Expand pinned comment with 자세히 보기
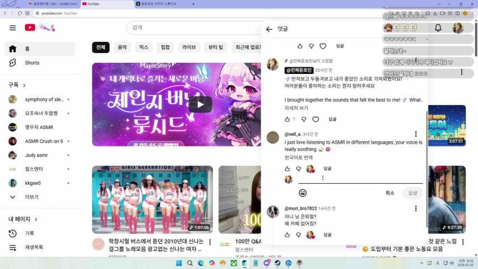The width and height of the screenshot is (478, 269). (x=296, y=108)
